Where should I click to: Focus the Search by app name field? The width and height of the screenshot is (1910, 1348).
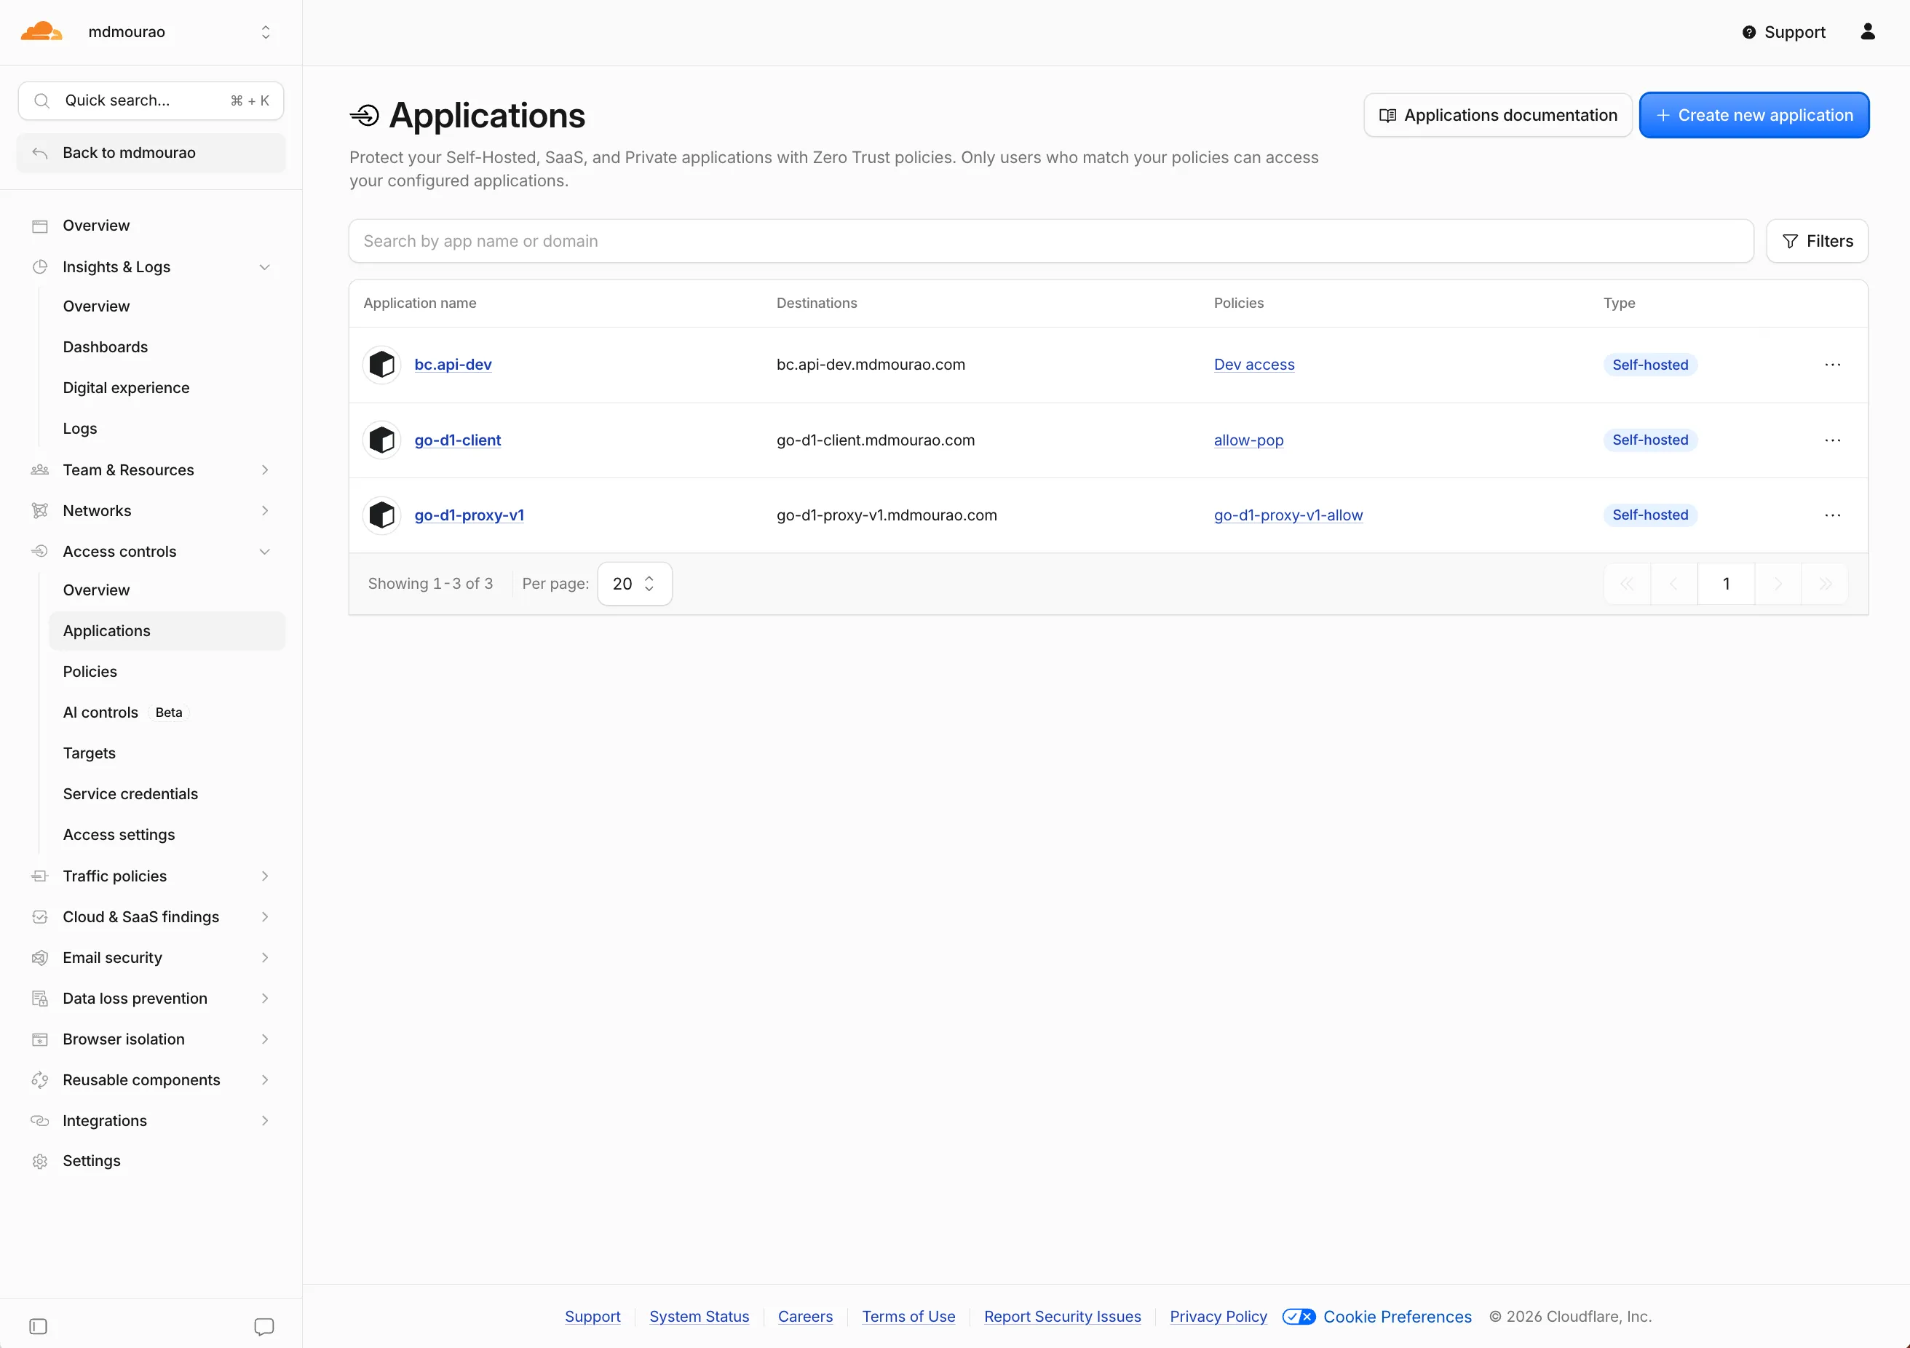coord(1050,241)
